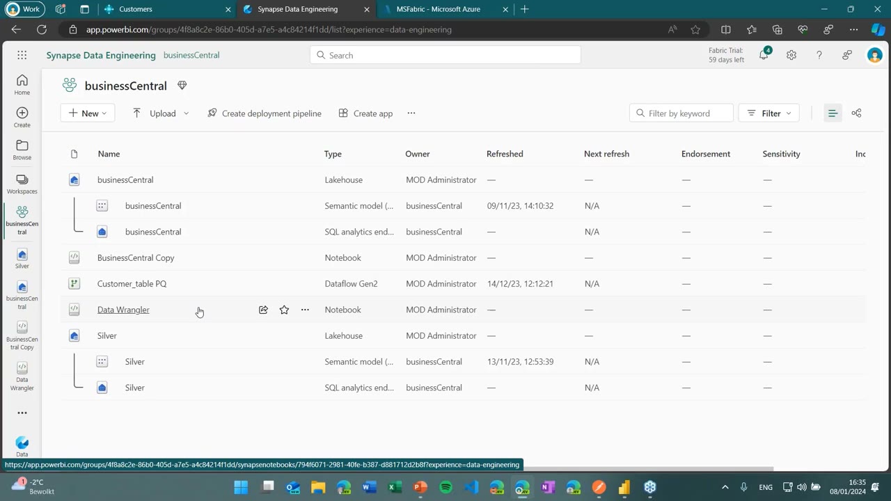
Task: Open toolbar overflow ellipsis menu
Action: (x=411, y=113)
